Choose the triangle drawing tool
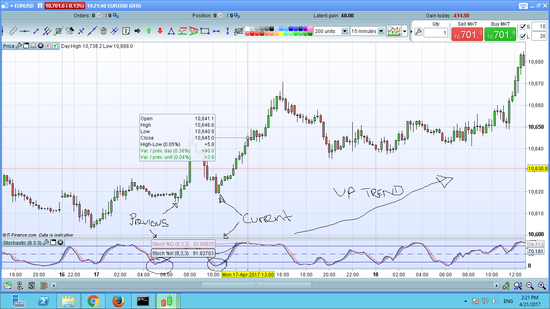 pyautogui.click(x=171, y=31)
